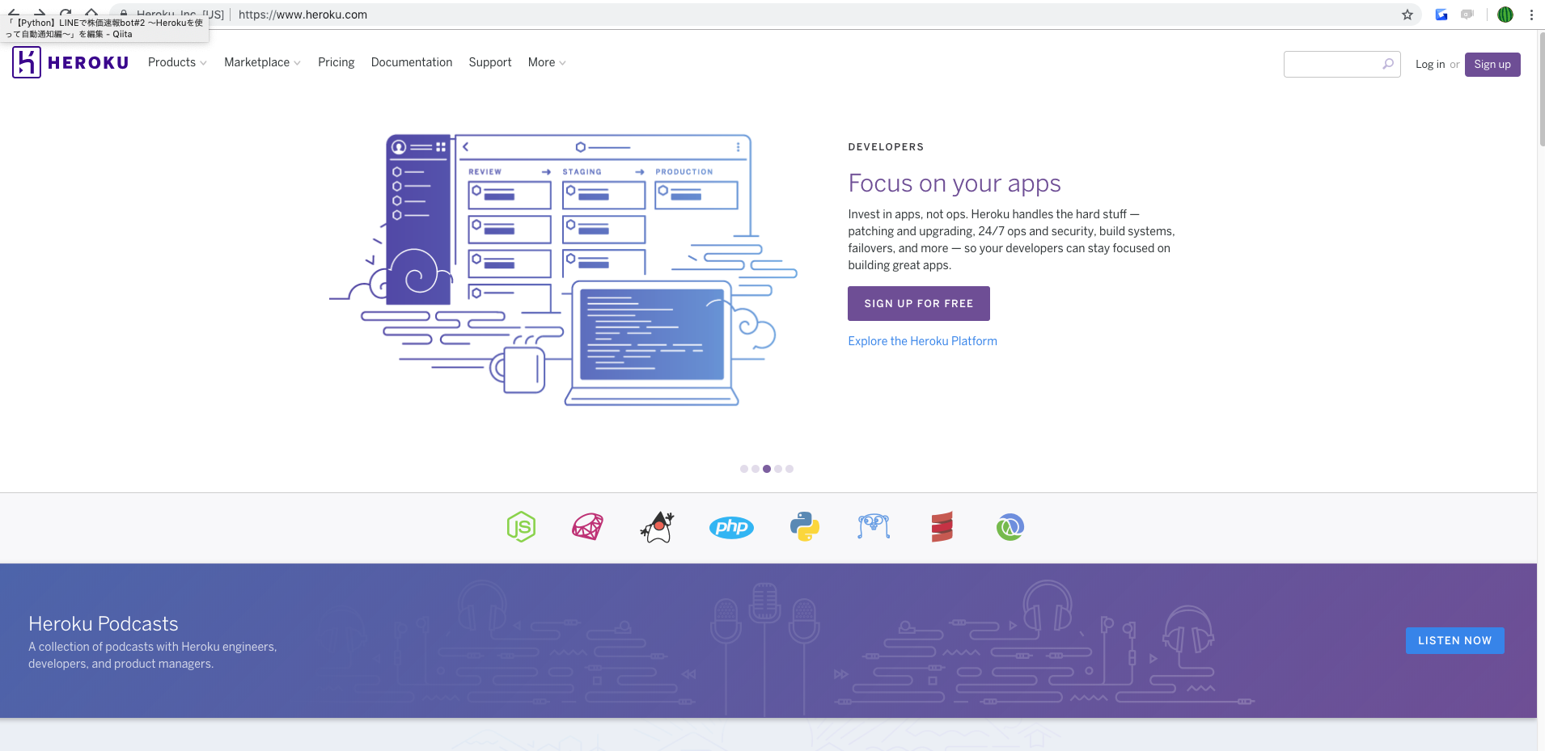This screenshot has width=1545, height=751.
Task: Open the Java Duke mascot icon
Action: tap(658, 527)
